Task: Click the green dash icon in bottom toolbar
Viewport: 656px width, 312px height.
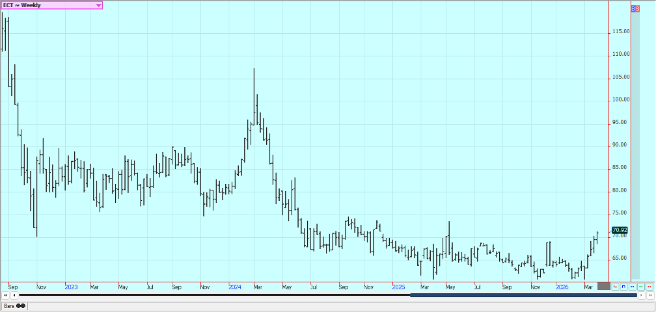Action: [x=641, y=286]
